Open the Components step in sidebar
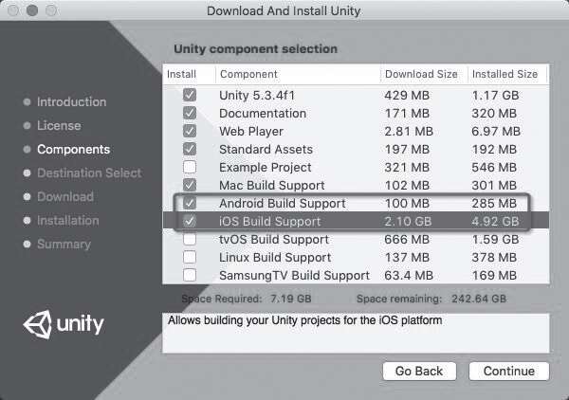569x400 pixels. pyautogui.click(x=73, y=150)
